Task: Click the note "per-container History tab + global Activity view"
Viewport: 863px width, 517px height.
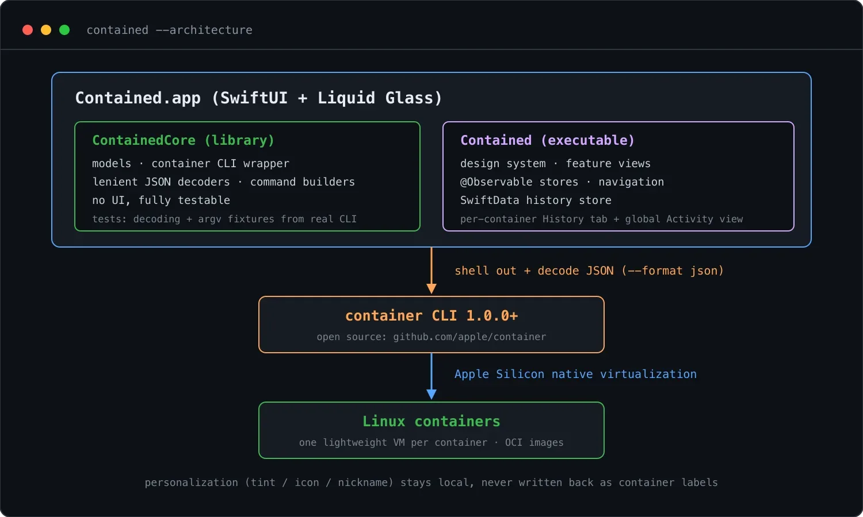Action: [601, 219]
